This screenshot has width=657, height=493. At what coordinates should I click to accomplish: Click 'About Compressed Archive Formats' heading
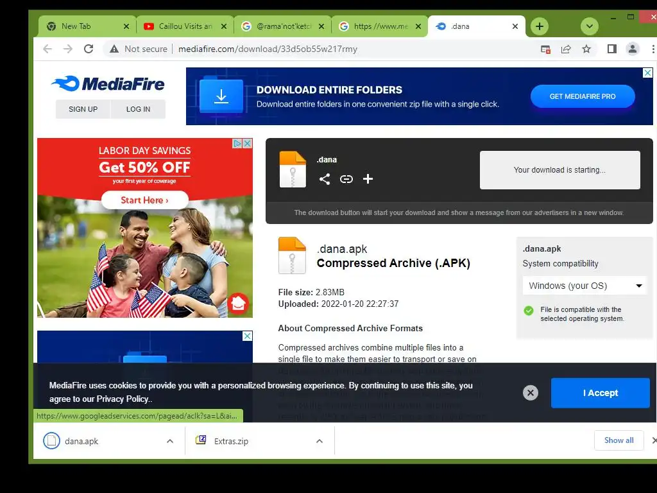[350, 328]
